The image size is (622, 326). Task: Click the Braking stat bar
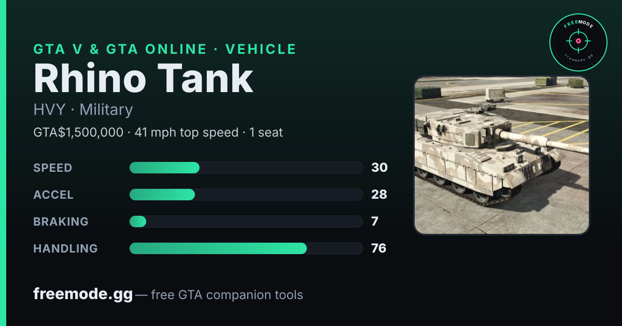(x=246, y=221)
